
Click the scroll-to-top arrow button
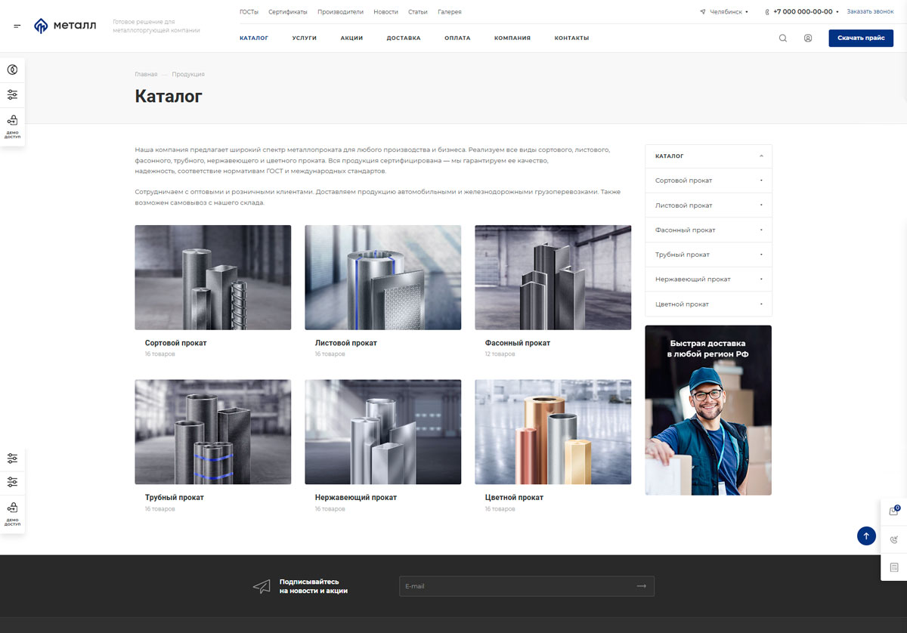[x=866, y=536]
